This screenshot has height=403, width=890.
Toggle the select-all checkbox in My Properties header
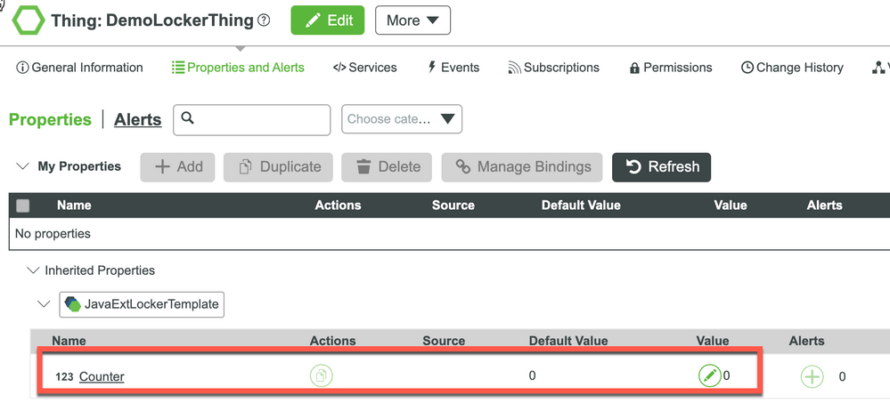tap(22, 206)
